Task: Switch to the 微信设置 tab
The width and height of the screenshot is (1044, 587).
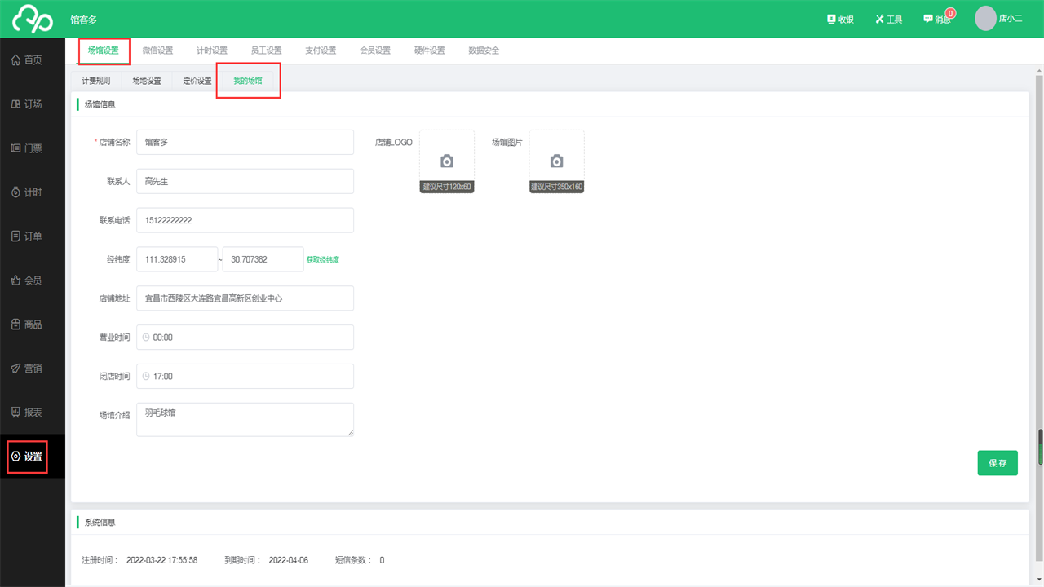Action: pos(157,51)
